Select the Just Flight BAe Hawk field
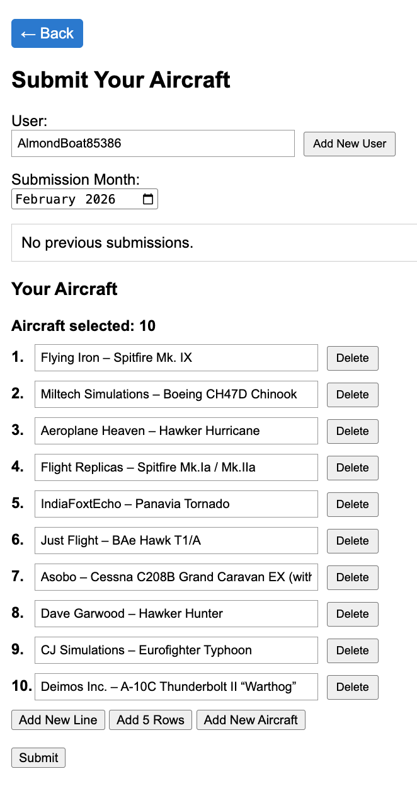Image resolution: width=417 pixels, height=793 pixels. click(x=176, y=541)
